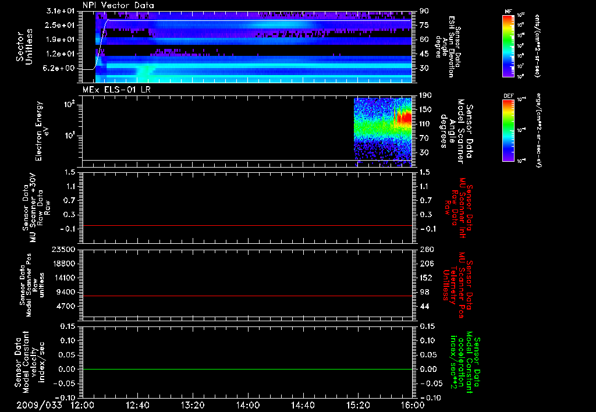Click the 260 telemetry tick label
596x412 pixels.
pos(427,250)
